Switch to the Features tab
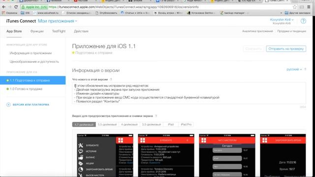The image size is (315, 177). [x=37, y=31]
